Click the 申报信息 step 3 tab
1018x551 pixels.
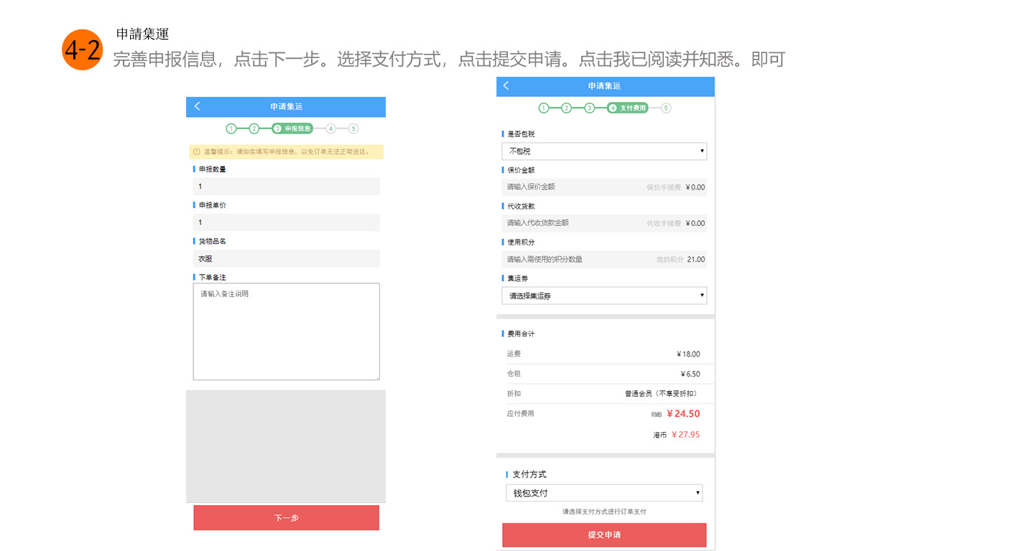coord(292,128)
